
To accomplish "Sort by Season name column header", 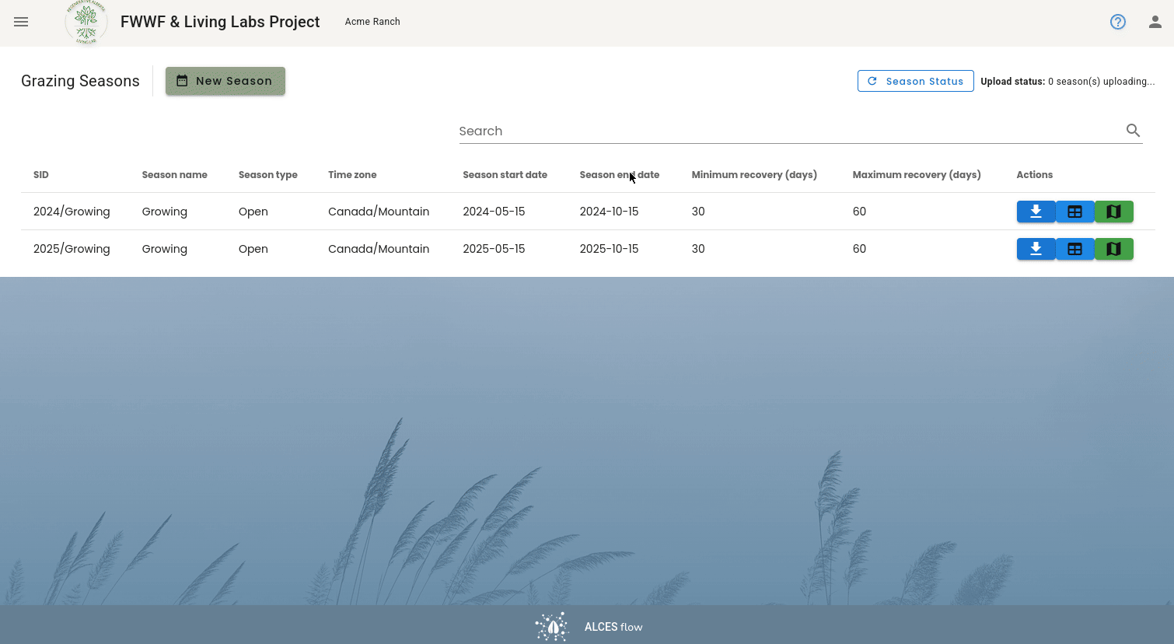I will tap(175, 175).
